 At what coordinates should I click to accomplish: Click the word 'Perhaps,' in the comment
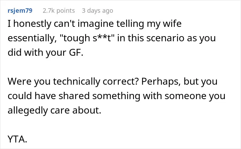161,82
